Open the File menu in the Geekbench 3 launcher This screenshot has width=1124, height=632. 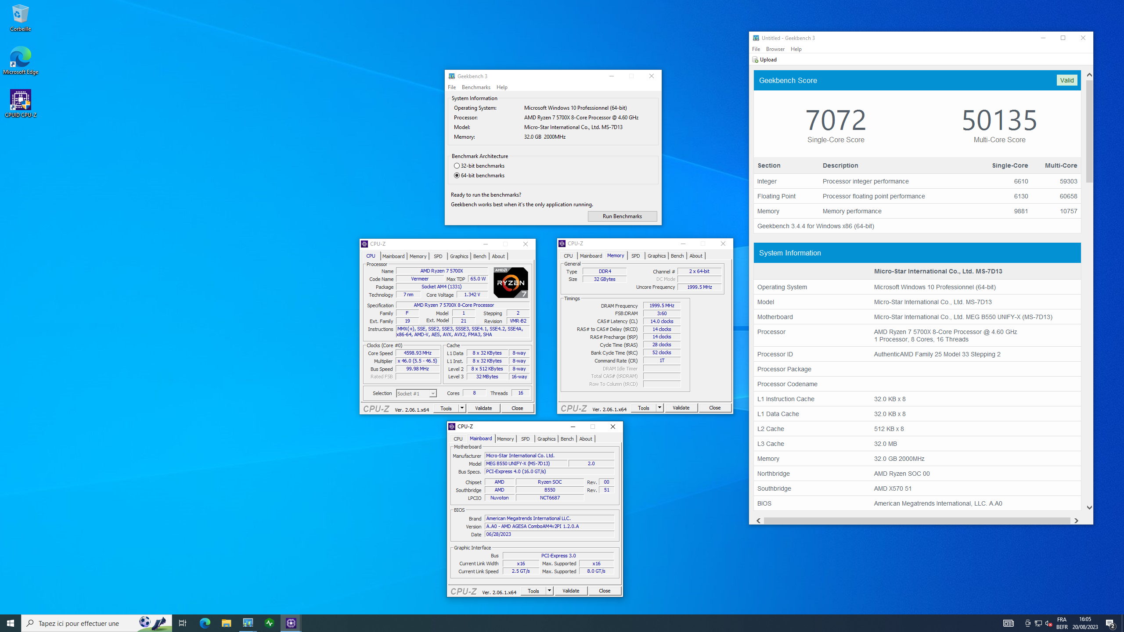tap(452, 87)
